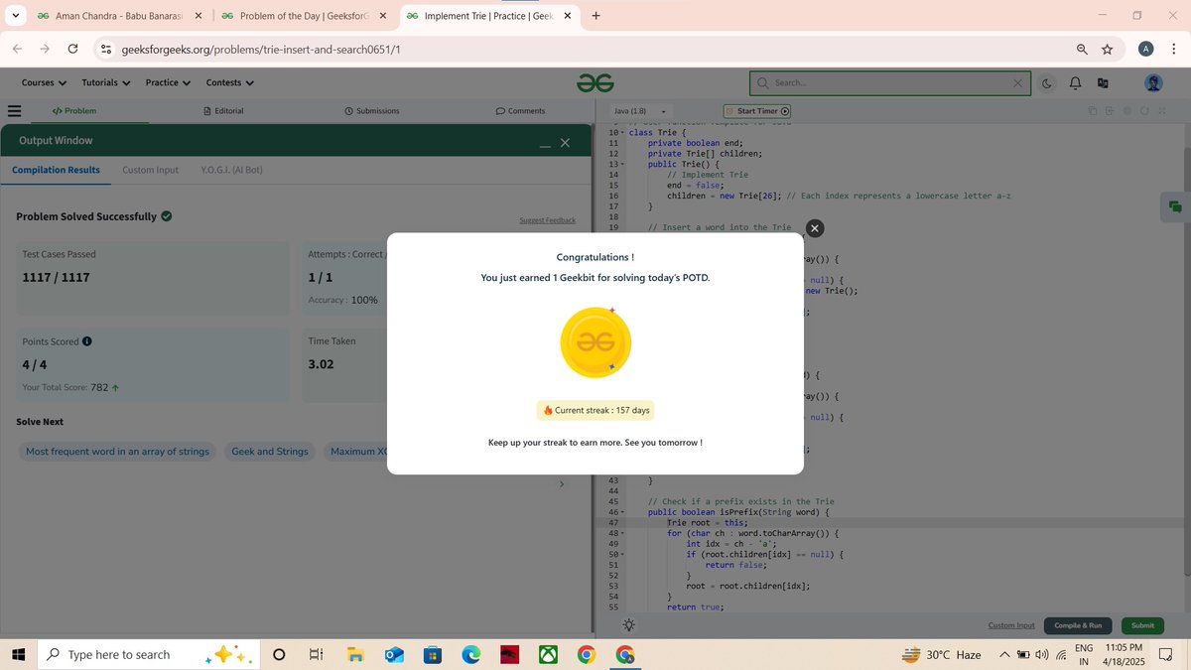
Task: Open the Y.O.G.I. (AI Bot) tab
Action: point(231,170)
